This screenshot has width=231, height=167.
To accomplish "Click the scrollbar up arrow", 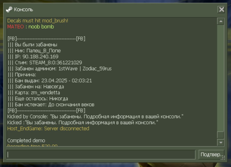I will point(221,21).
